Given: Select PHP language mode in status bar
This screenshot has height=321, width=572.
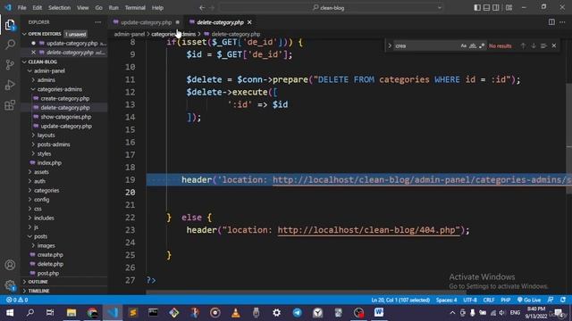Looking at the screenshot, I should point(505,300).
